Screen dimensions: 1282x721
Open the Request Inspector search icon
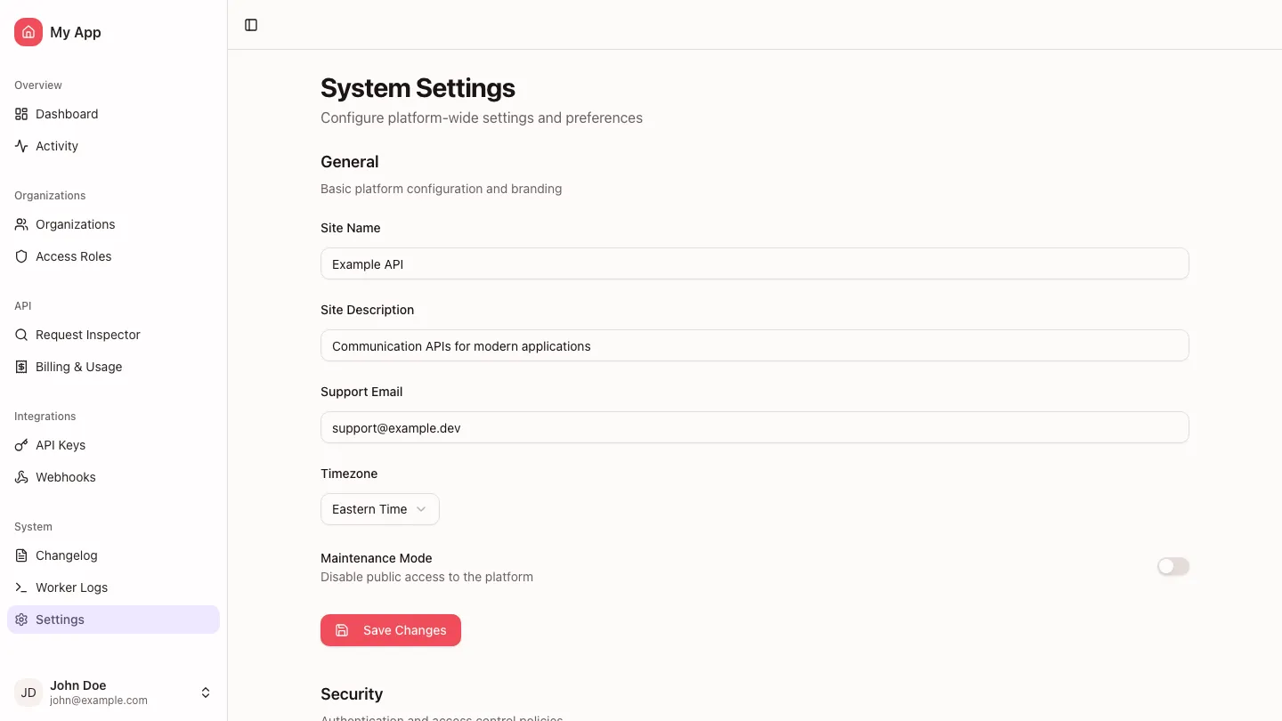(x=20, y=335)
